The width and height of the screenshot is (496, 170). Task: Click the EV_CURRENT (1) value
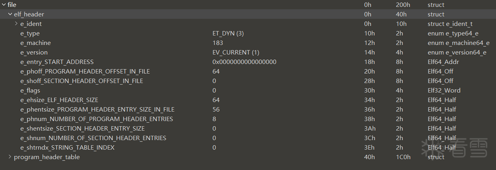[236, 52]
